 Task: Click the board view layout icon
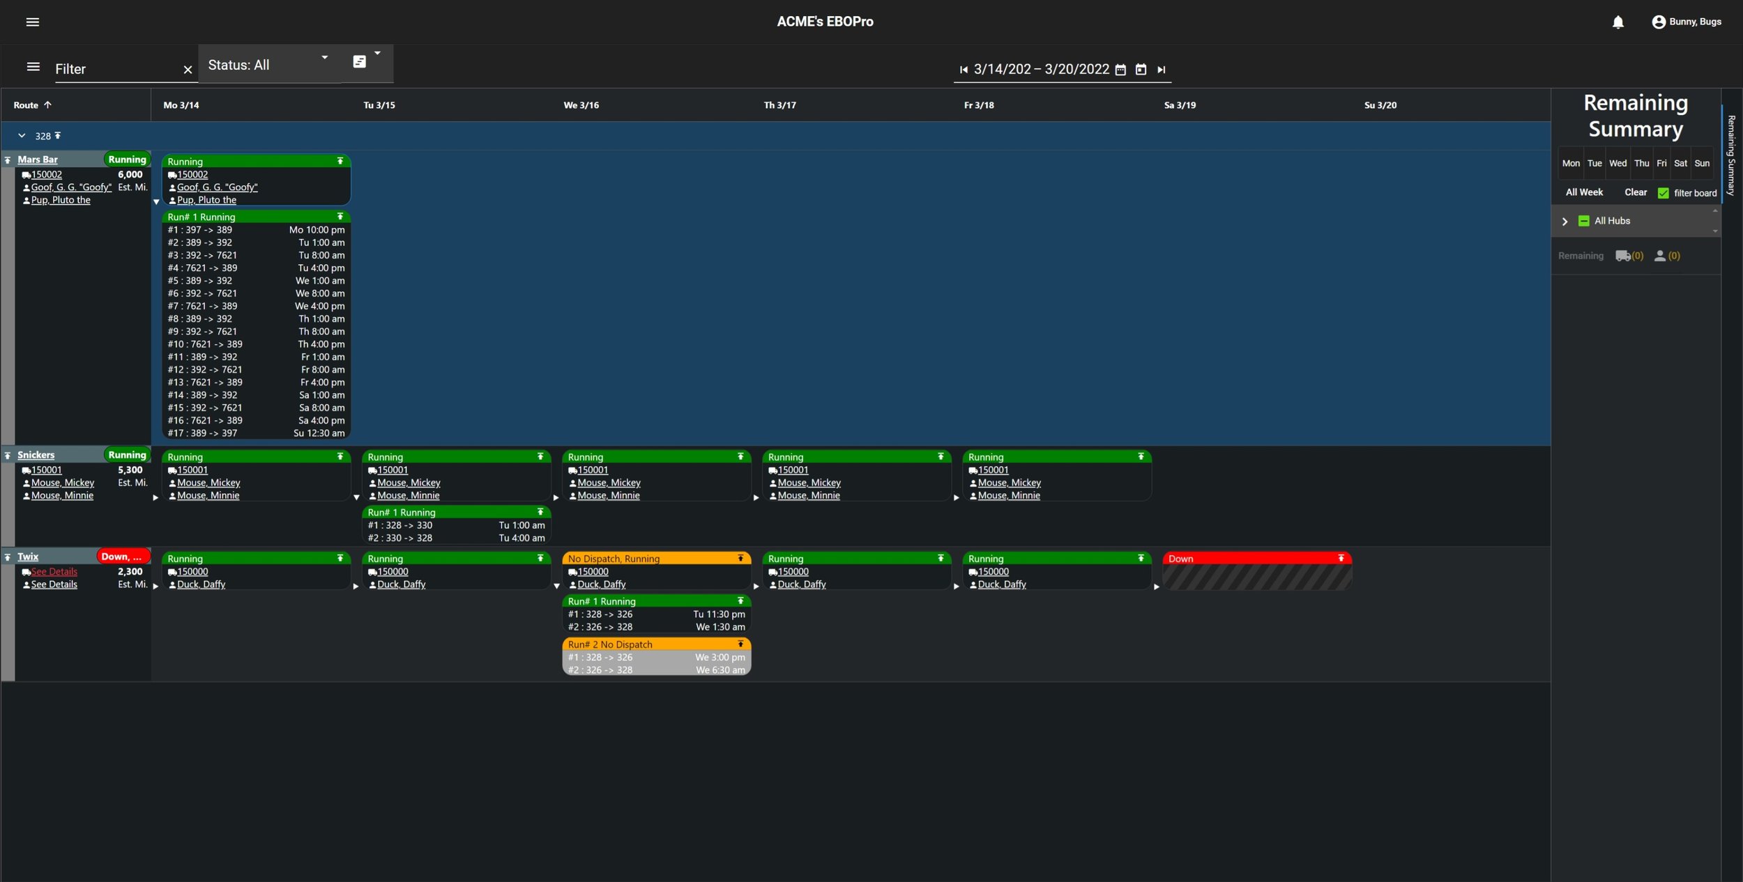click(x=359, y=62)
